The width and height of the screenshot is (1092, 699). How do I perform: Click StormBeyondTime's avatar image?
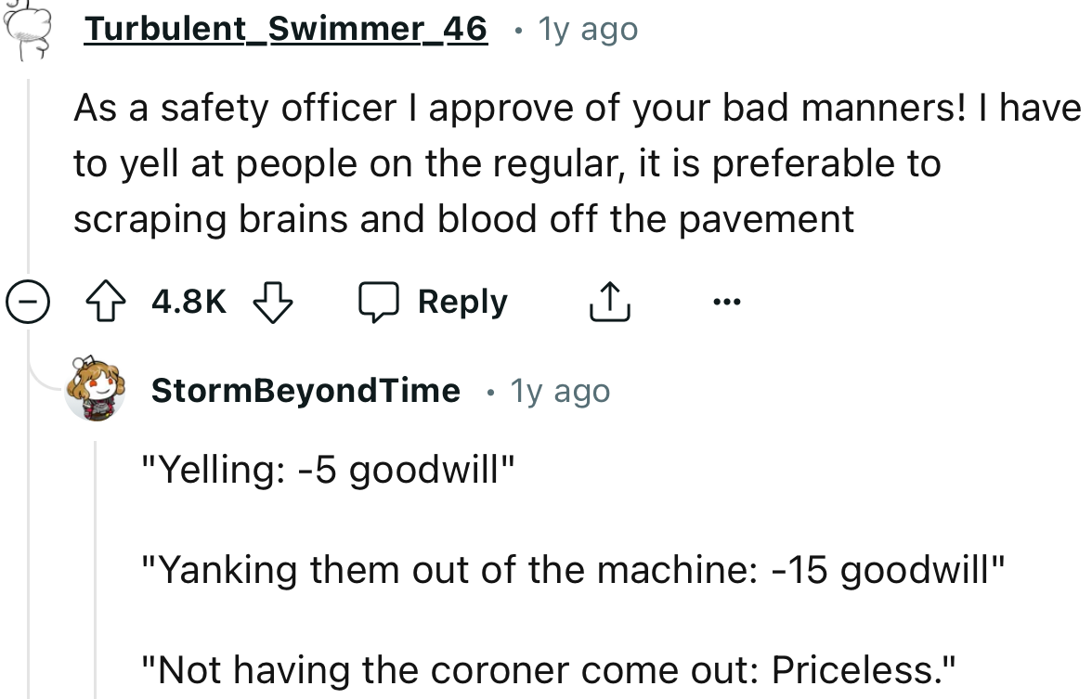[x=95, y=389]
